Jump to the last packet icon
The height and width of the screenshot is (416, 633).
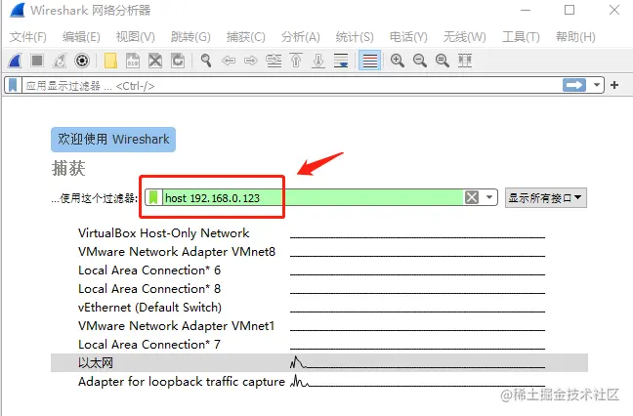click(318, 61)
